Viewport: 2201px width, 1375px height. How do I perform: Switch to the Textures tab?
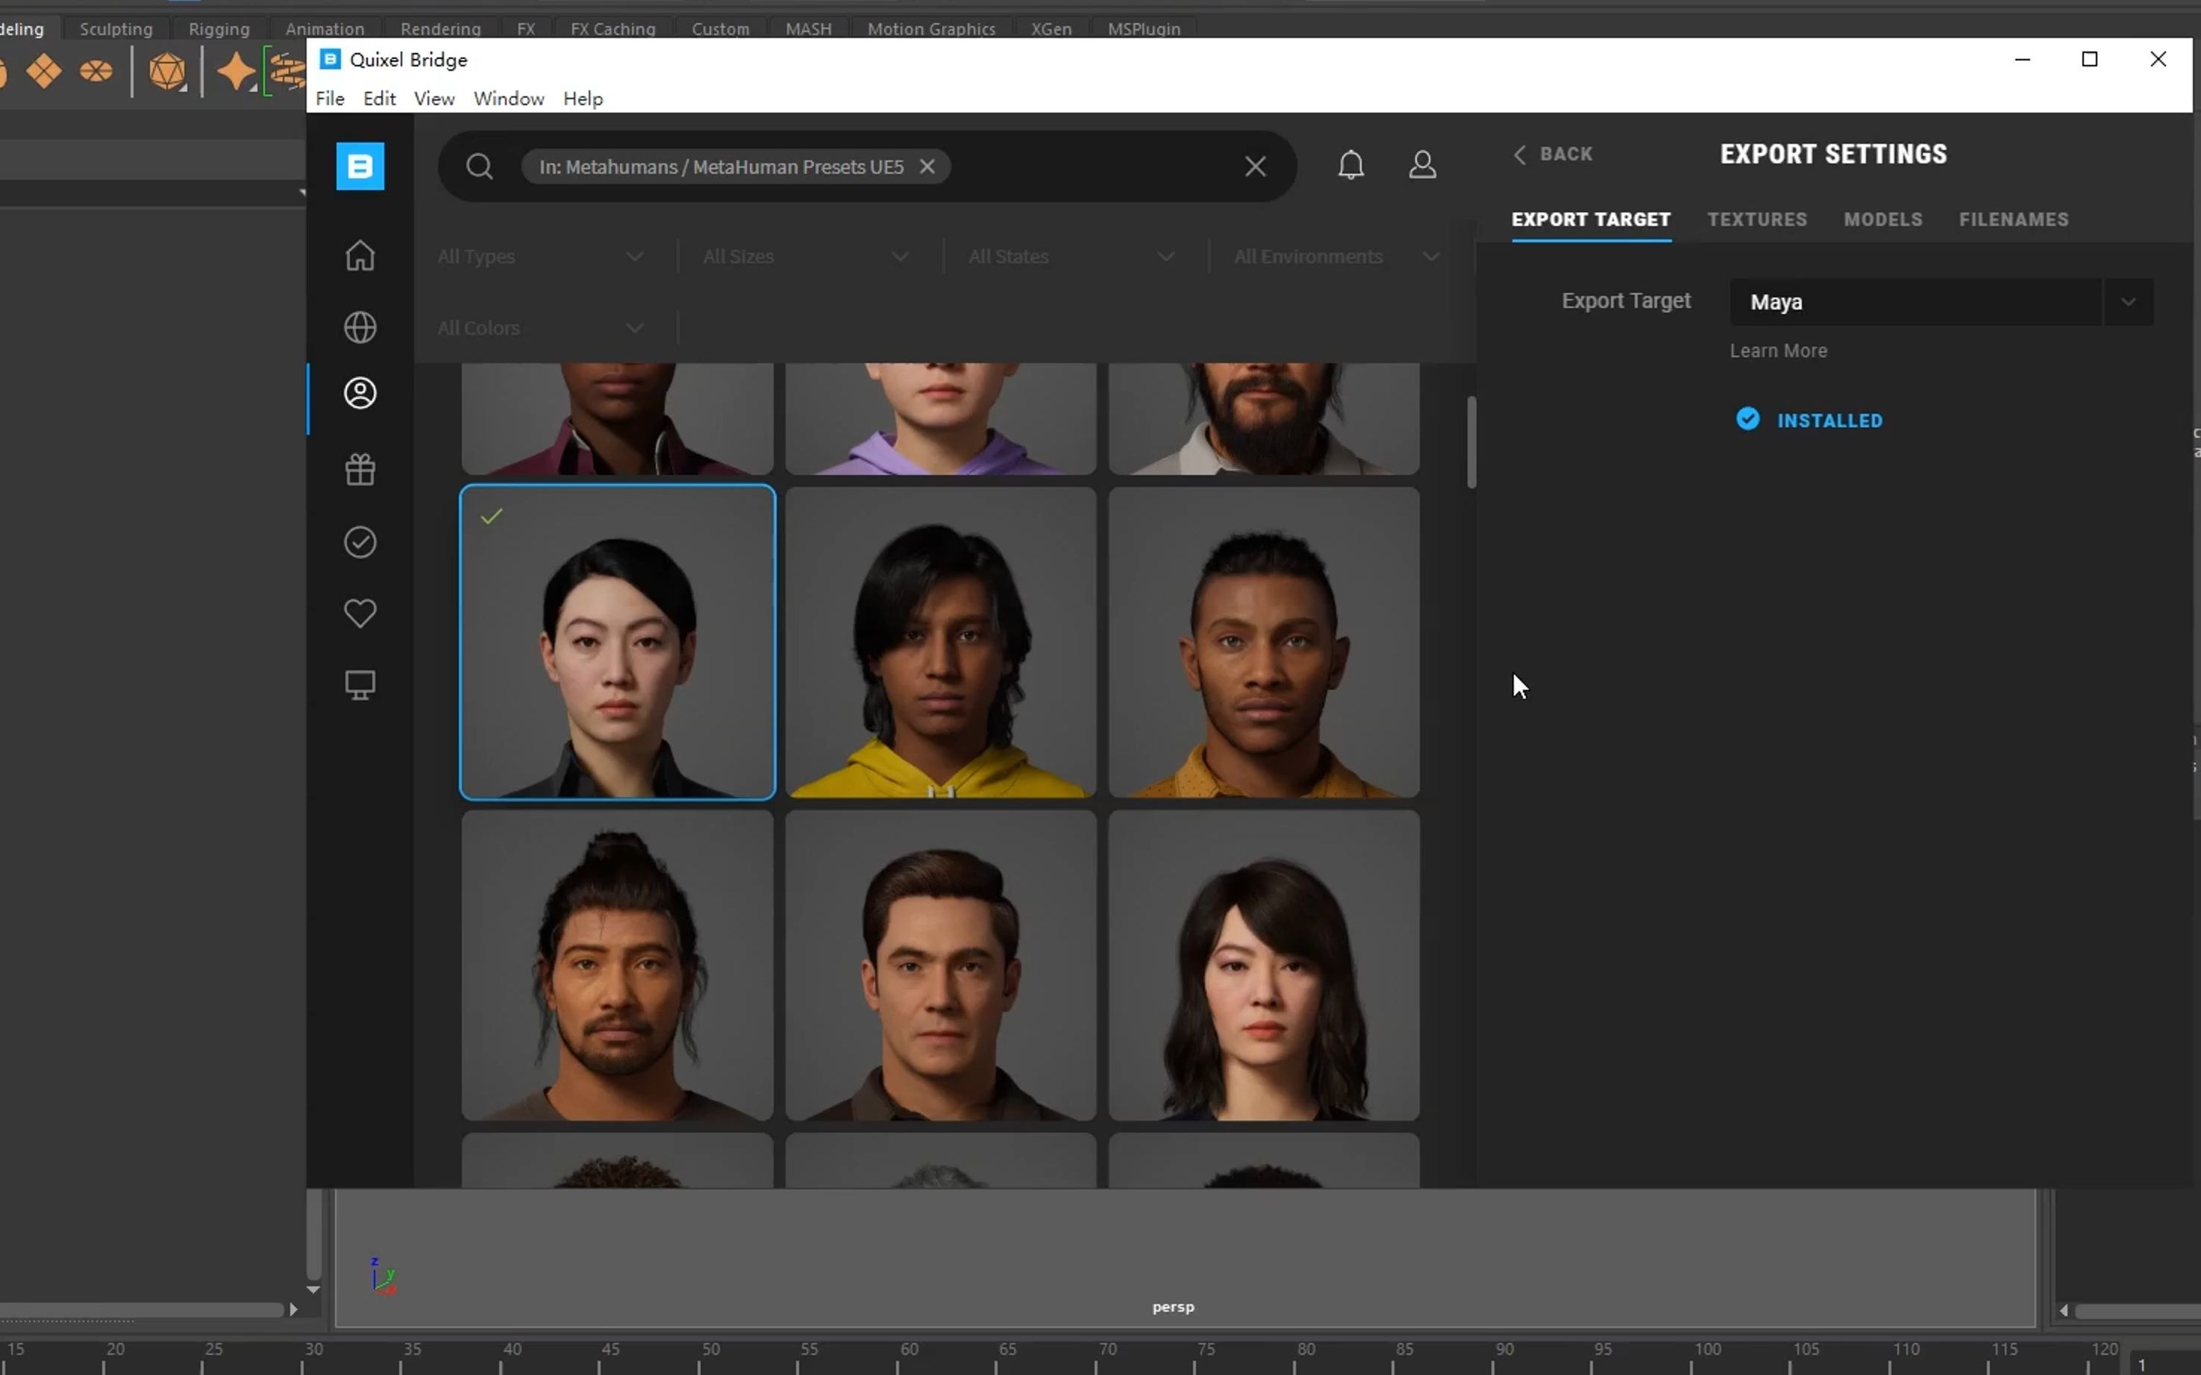click(x=1757, y=220)
